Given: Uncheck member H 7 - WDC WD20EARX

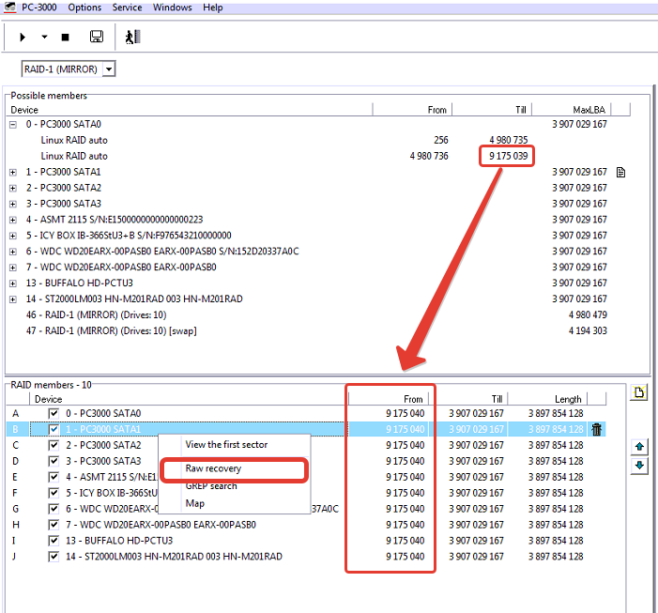Looking at the screenshot, I should pyautogui.click(x=54, y=525).
